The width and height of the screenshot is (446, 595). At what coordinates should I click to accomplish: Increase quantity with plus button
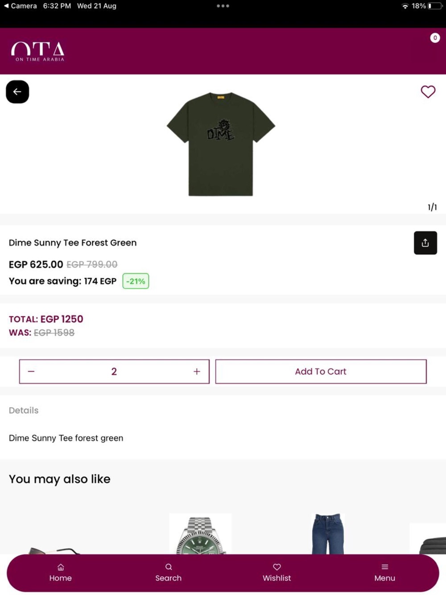197,372
